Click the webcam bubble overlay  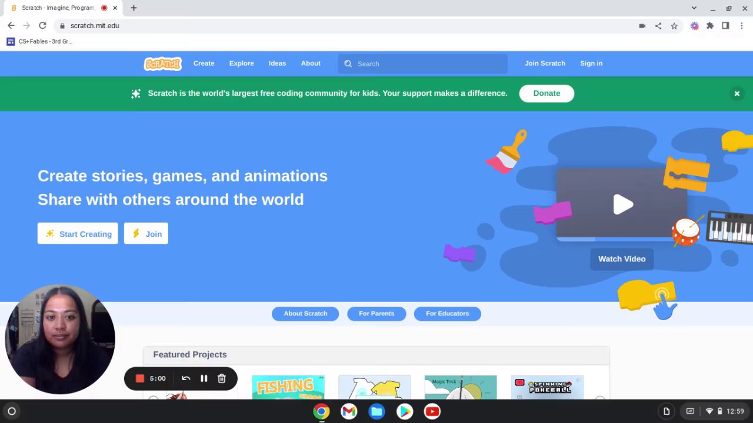60,340
